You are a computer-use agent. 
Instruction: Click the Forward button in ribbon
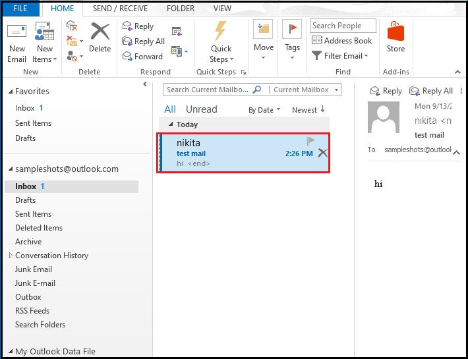(x=142, y=57)
